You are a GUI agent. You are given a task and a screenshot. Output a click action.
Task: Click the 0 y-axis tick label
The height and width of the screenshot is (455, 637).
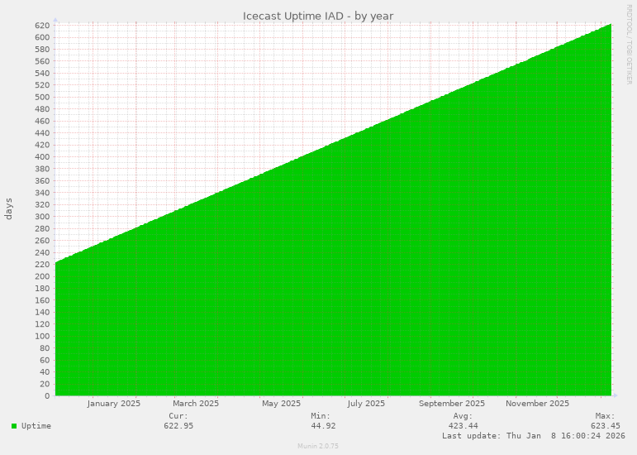pyautogui.click(x=47, y=395)
